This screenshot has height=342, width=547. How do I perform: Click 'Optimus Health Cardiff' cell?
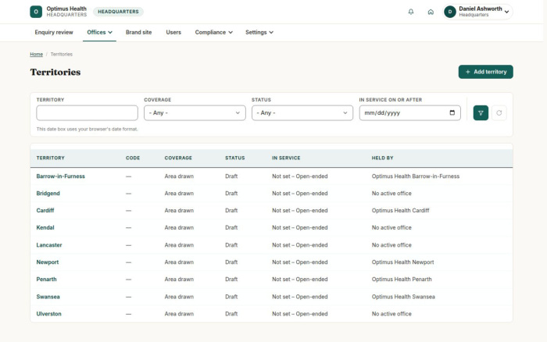coord(400,211)
